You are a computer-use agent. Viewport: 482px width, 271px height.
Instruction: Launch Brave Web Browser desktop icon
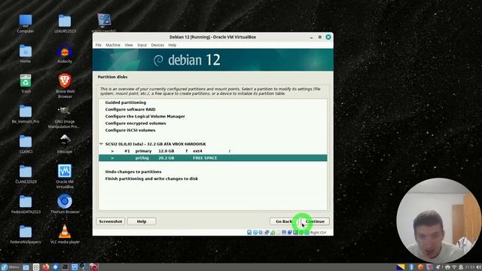[65, 85]
